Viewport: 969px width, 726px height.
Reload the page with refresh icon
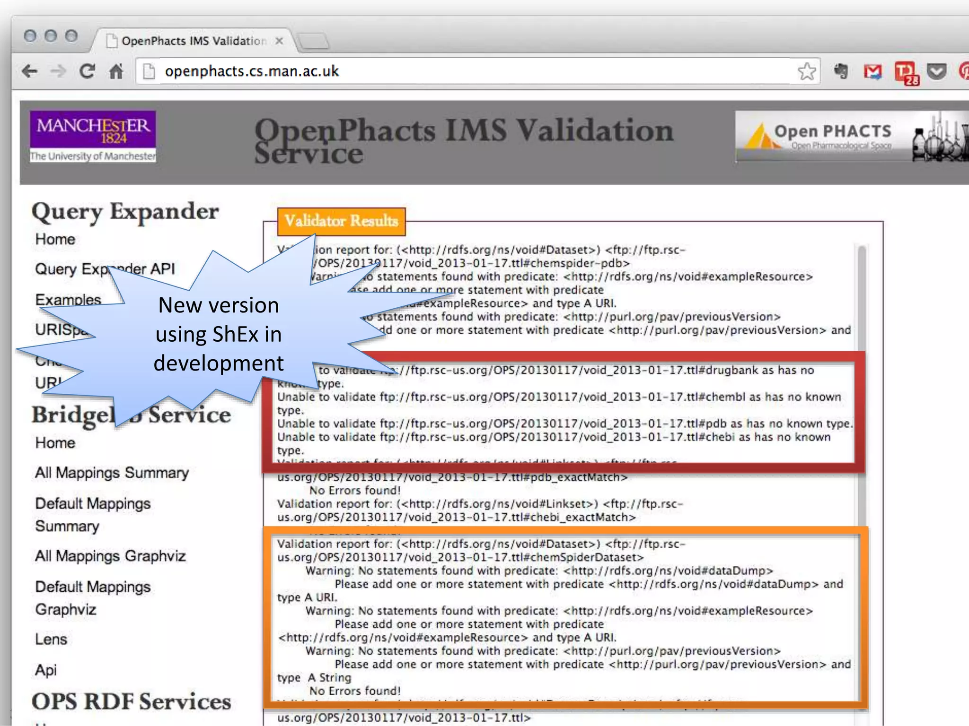pyautogui.click(x=87, y=71)
